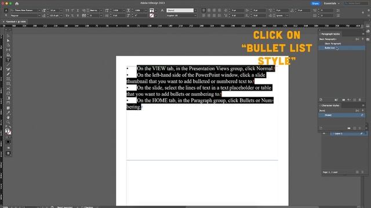Open the Metrics kerning dropdown

[x=101, y=10]
